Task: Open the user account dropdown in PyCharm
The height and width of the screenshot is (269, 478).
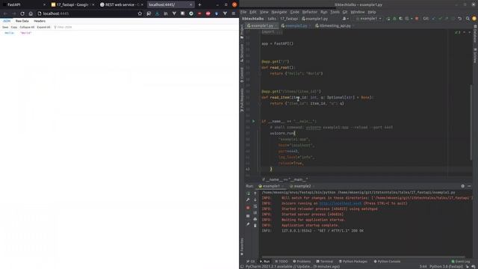Action: (x=345, y=19)
